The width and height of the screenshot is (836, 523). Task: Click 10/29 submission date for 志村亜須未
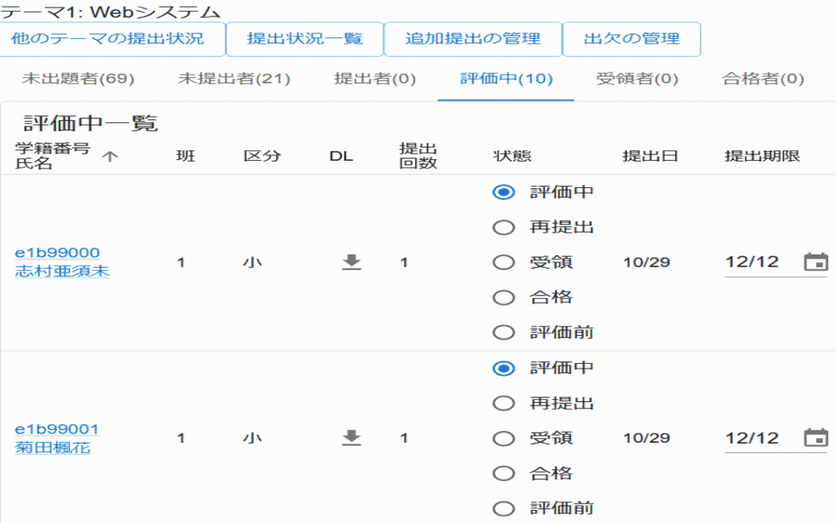tap(646, 262)
